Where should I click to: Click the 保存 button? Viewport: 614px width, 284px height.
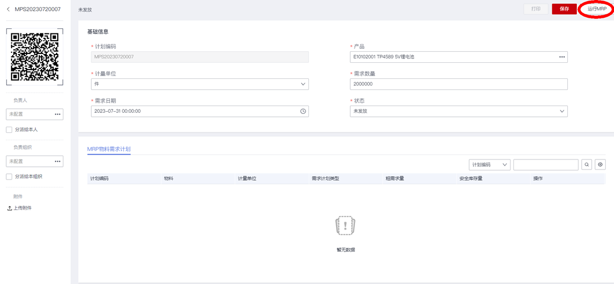pyautogui.click(x=564, y=9)
